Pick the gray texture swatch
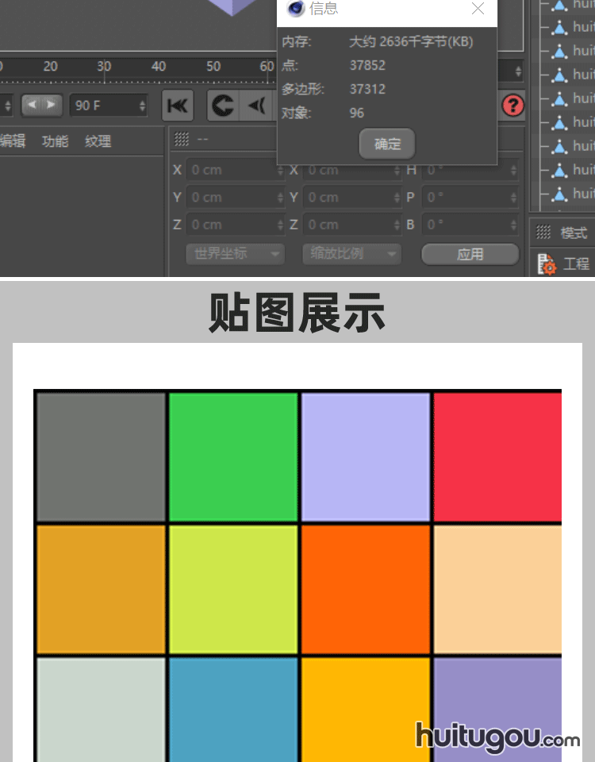The width and height of the screenshot is (595, 762). click(101, 457)
